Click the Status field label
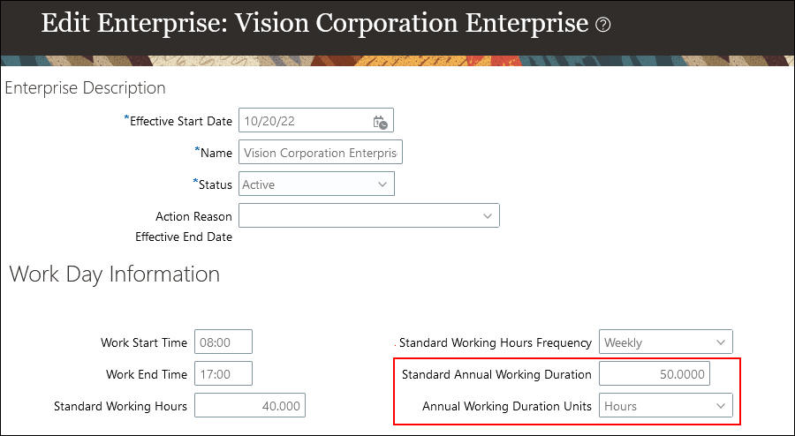This screenshot has width=795, height=436. pyautogui.click(x=212, y=184)
